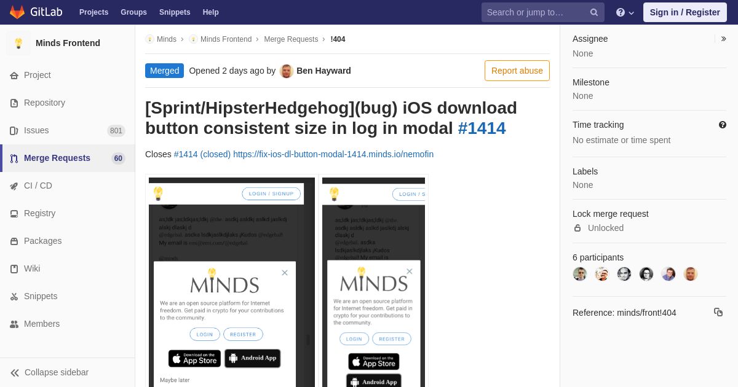
Task: Click the Minds group bulb icon in breadcrumb
Action: tap(149, 39)
